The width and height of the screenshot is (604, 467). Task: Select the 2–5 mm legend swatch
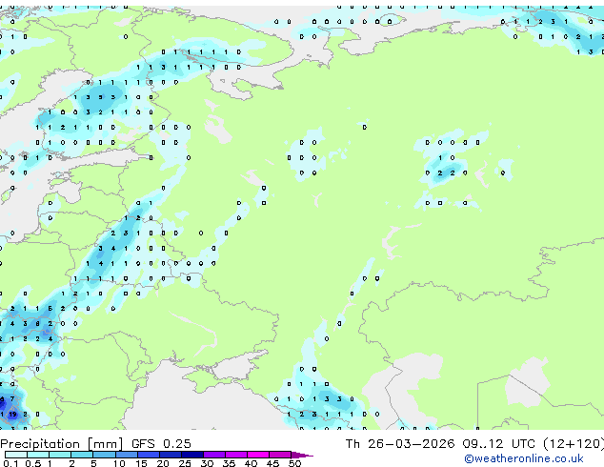click(x=82, y=455)
